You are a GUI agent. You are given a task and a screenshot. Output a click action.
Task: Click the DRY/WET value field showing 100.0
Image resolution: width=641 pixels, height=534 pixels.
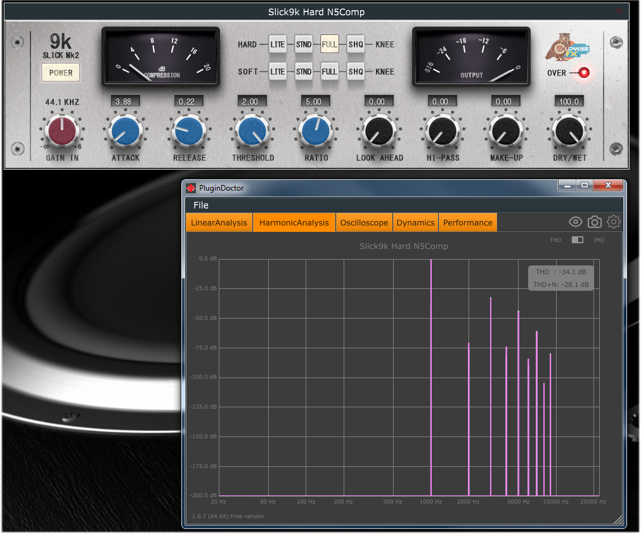[569, 101]
